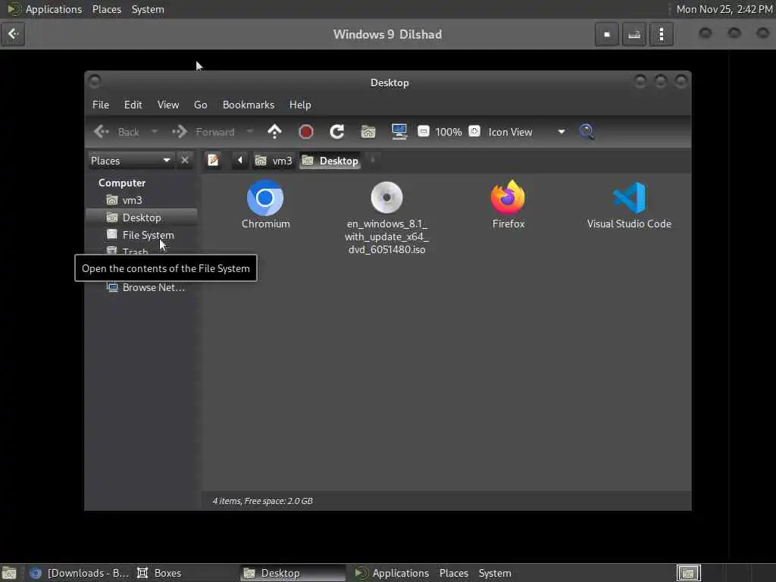Click the 100% zoom level label

pos(449,132)
